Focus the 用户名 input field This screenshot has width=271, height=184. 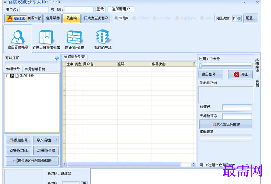[x=34, y=10]
